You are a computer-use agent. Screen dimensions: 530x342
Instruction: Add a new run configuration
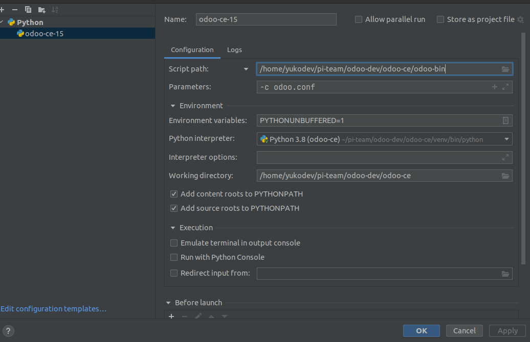click(x=3, y=9)
